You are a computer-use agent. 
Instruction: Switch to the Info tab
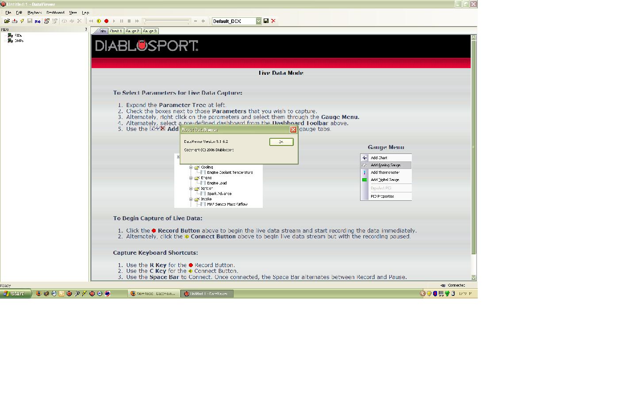[102, 31]
